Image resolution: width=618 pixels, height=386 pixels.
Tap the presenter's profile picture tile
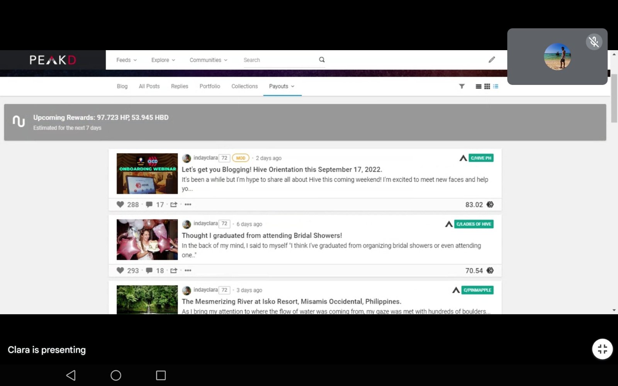tap(557, 56)
